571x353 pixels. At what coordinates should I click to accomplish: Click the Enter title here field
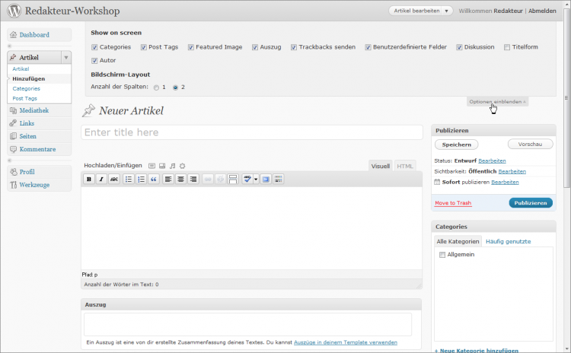(251, 132)
